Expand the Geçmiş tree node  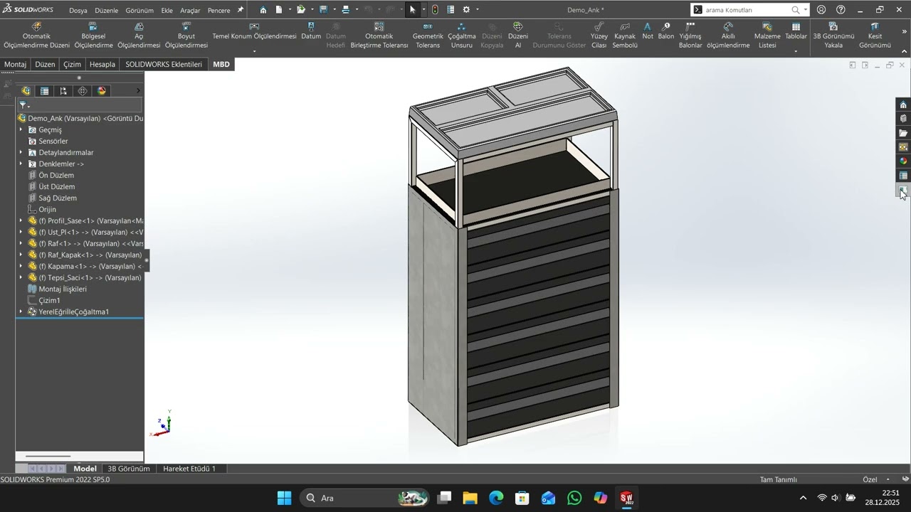(21, 129)
